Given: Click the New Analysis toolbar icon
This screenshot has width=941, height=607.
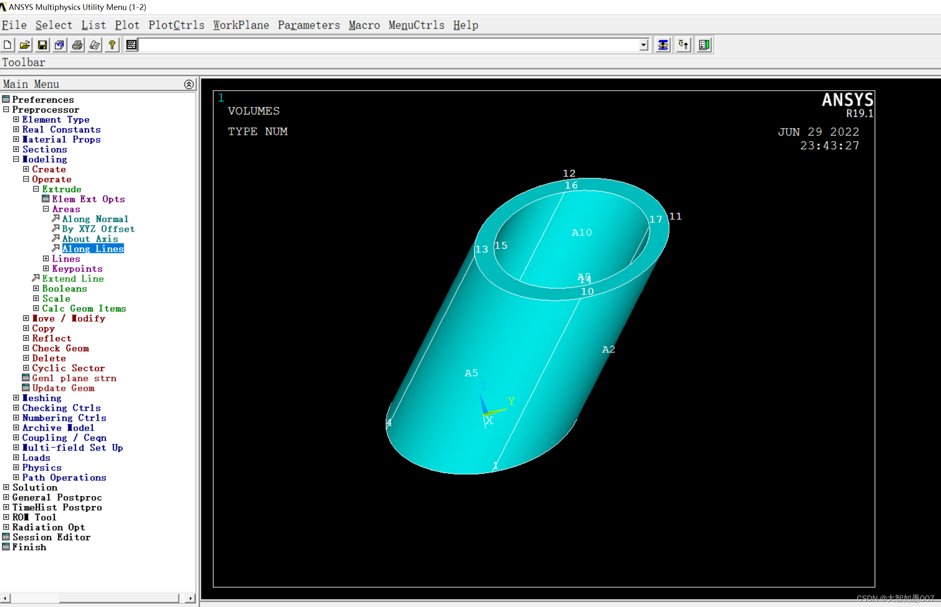Looking at the screenshot, I should [7, 45].
